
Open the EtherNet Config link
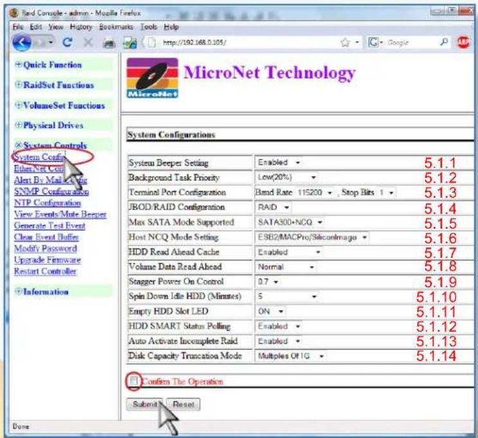(x=39, y=169)
